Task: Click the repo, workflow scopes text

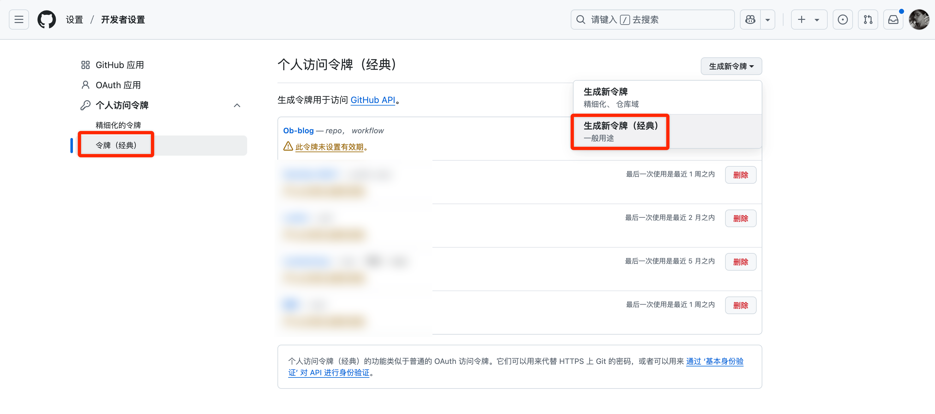Action: [x=354, y=130]
